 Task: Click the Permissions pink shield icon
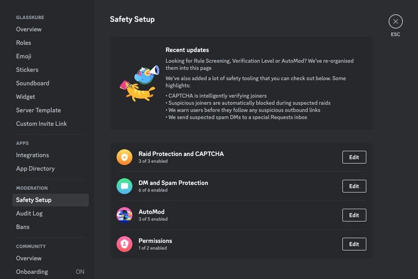(x=124, y=244)
